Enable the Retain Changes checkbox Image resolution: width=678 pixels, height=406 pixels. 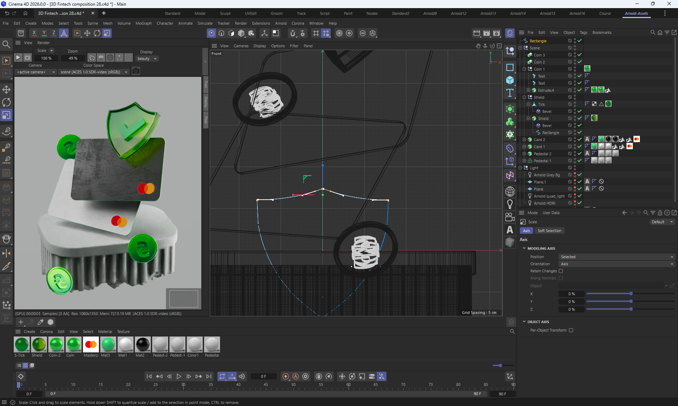pos(561,271)
